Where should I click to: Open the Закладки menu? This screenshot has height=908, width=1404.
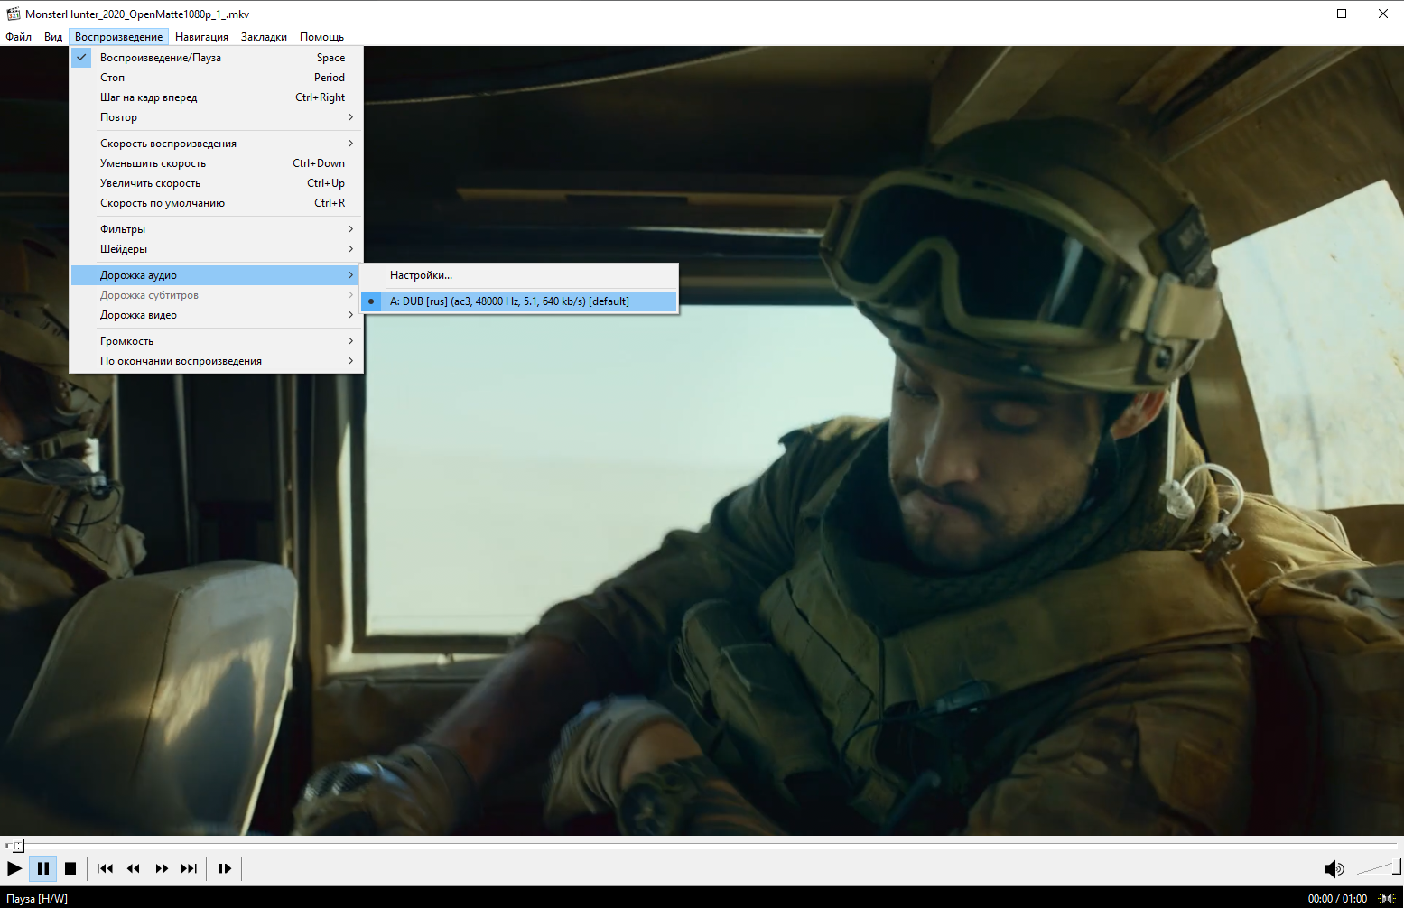point(264,37)
